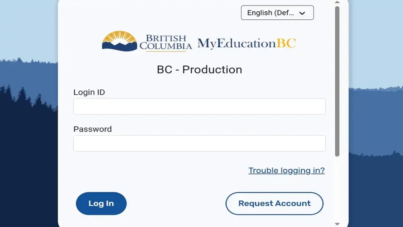Click Log In to sign in
The image size is (403, 227).
pos(101,203)
